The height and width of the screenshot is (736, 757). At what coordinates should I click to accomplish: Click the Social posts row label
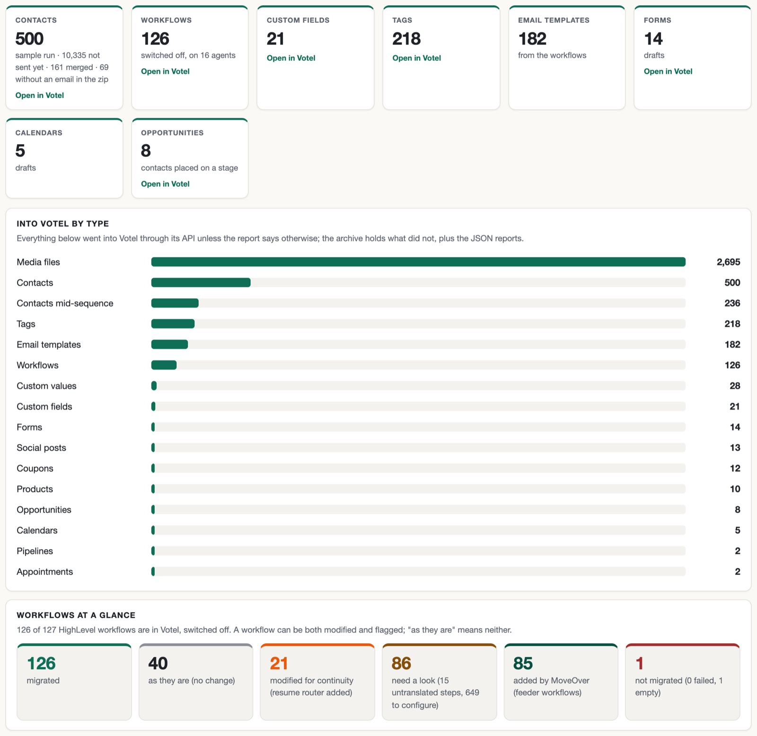pos(41,448)
